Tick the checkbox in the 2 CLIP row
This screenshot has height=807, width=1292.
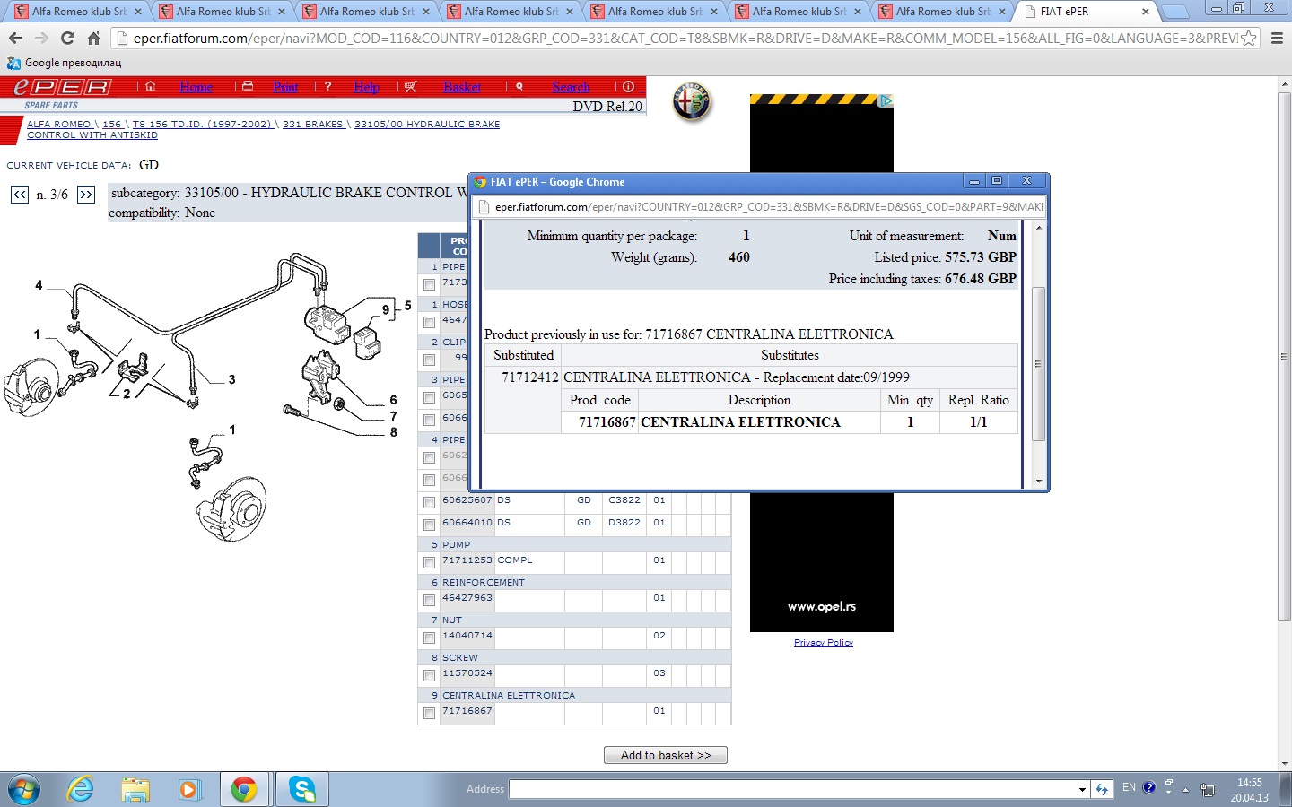click(429, 360)
